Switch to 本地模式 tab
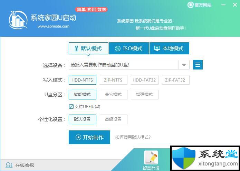 (x=169, y=49)
